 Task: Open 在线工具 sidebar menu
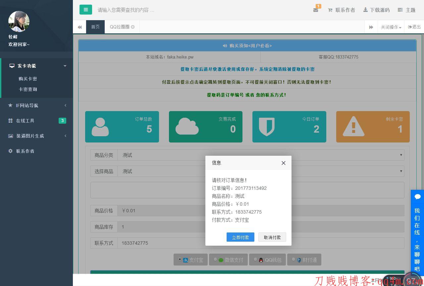36,121
